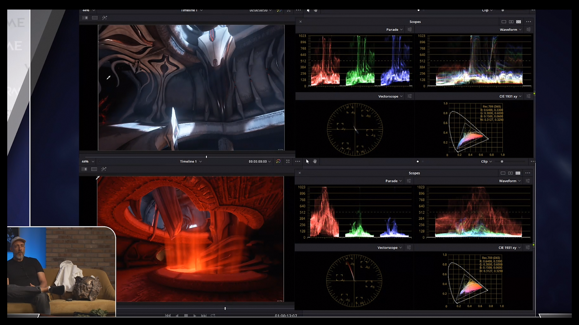
Task: Open upper Waveform scope settings
Action: point(528,30)
